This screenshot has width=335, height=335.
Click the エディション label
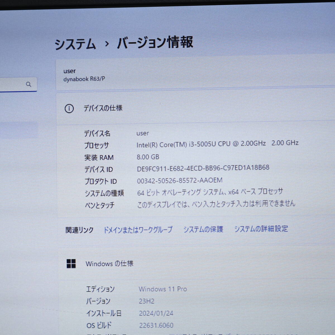click(x=100, y=289)
